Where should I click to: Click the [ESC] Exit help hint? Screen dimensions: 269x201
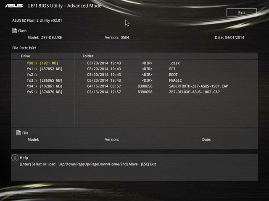pos(148,164)
